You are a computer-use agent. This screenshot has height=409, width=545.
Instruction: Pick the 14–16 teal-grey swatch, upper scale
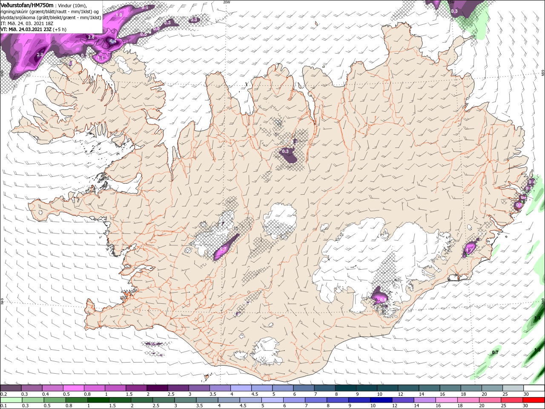click(429, 388)
